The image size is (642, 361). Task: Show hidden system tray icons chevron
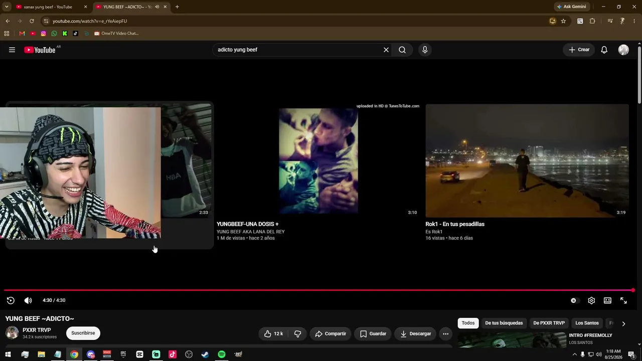tap(574, 354)
